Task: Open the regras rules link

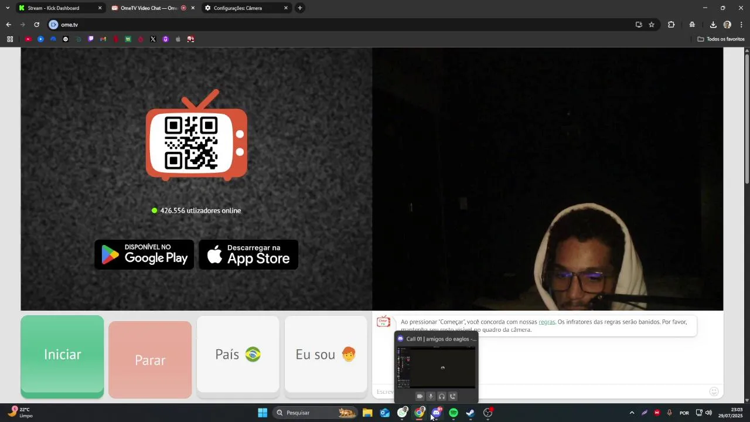Action: click(547, 322)
